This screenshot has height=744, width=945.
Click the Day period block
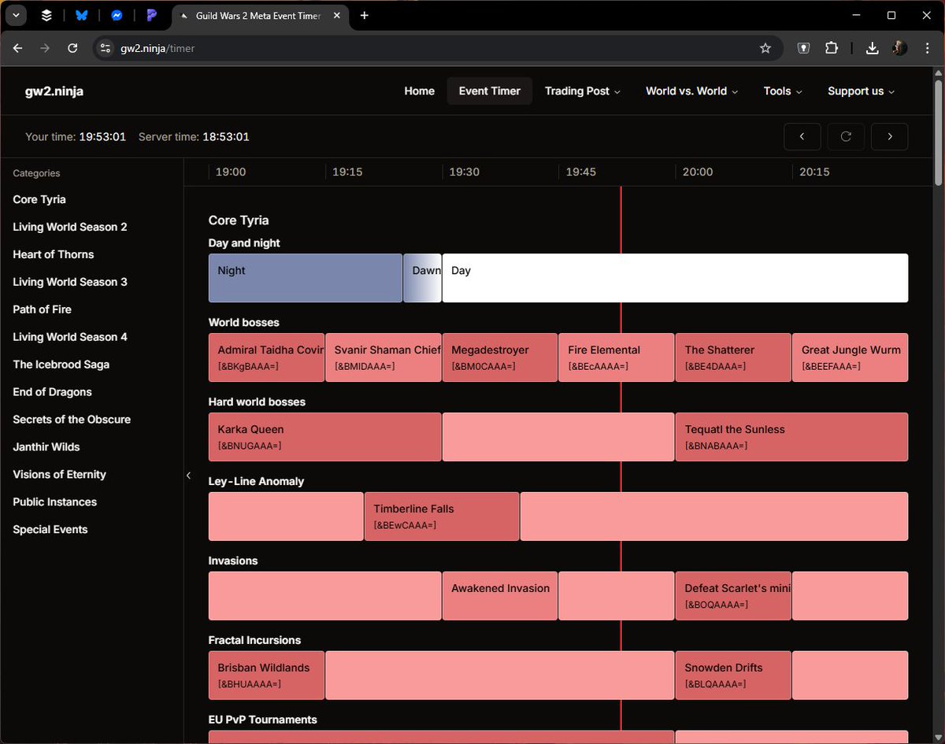[x=675, y=278]
